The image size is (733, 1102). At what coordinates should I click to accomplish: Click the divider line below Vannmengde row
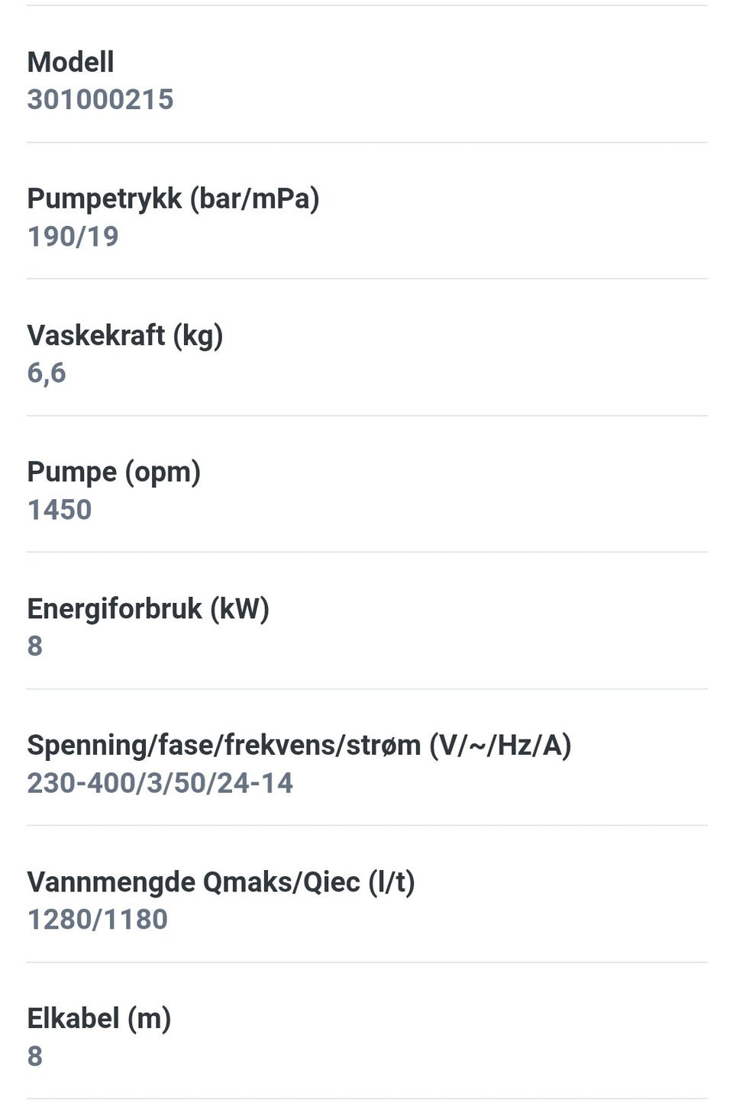click(367, 962)
